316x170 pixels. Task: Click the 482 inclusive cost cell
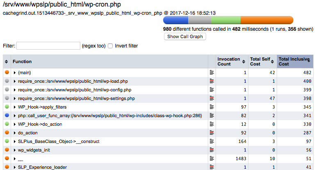[295, 73]
